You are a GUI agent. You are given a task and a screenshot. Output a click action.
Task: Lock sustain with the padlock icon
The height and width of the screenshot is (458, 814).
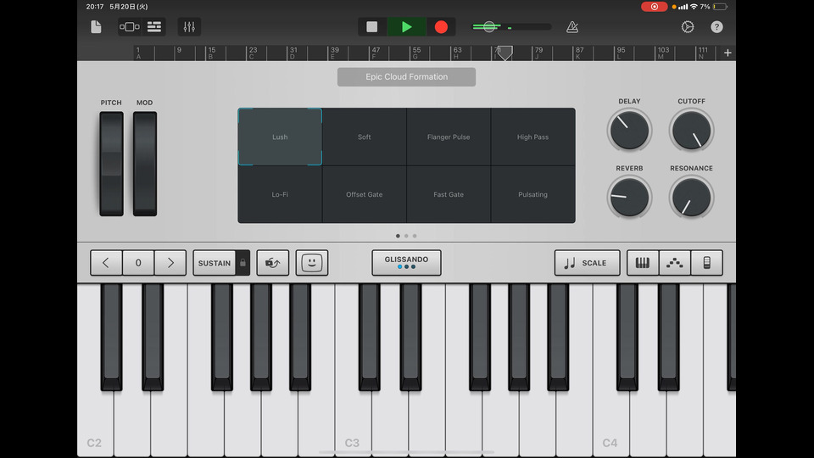click(x=243, y=263)
